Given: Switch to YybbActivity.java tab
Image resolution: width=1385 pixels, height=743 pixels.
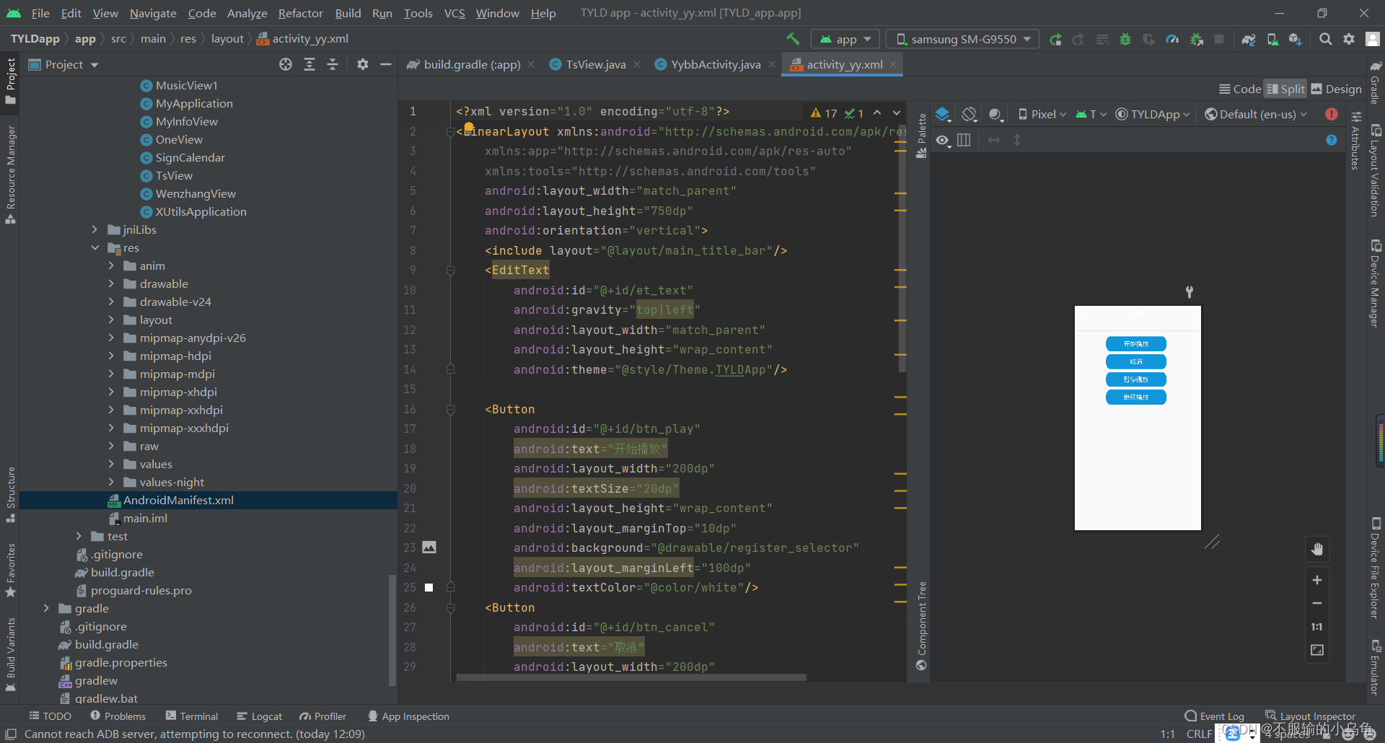Looking at the screenshot, I should [x=715, y=64].
